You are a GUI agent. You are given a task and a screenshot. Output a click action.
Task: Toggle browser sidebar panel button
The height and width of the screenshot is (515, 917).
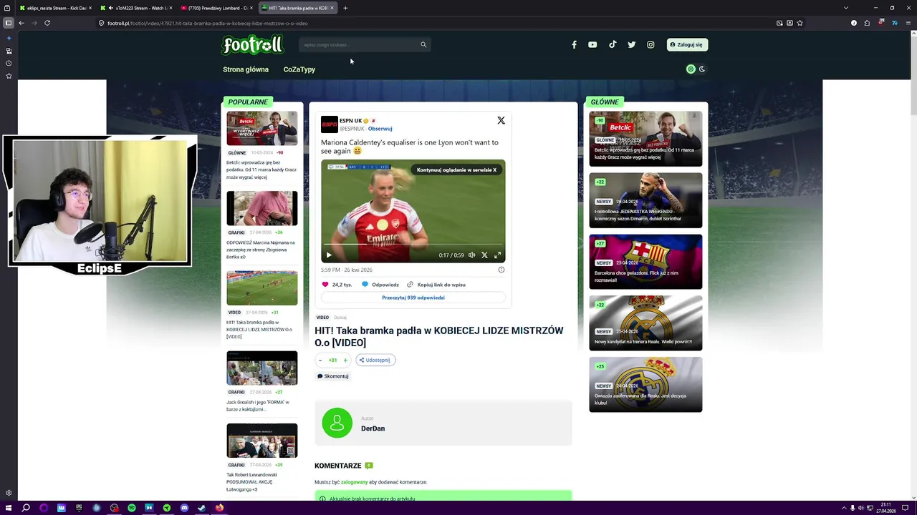pyautogui.click(x=9, y=23)
